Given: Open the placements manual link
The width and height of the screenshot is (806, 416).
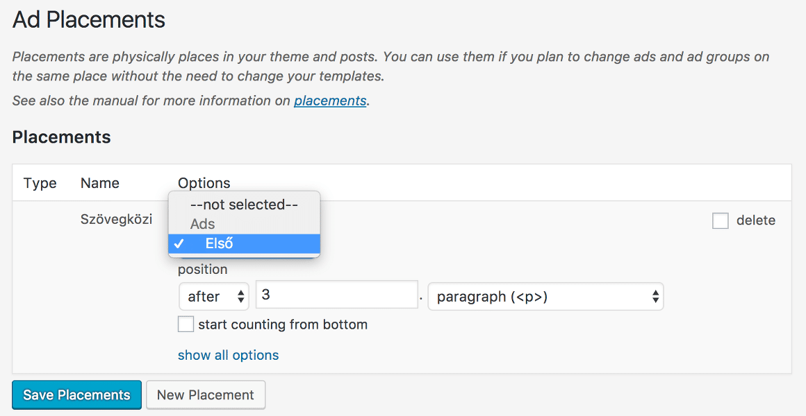Looking at the screenshot, I should click(x=330, y=101).
